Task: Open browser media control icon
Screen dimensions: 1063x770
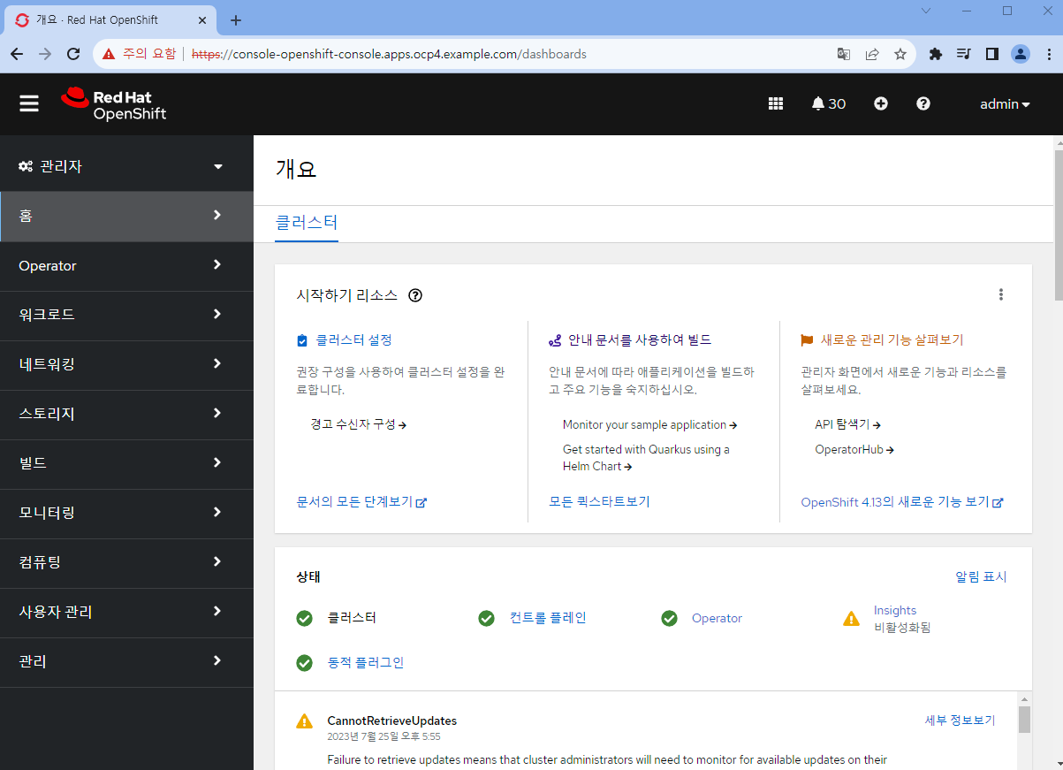Action: click(964, 54)
